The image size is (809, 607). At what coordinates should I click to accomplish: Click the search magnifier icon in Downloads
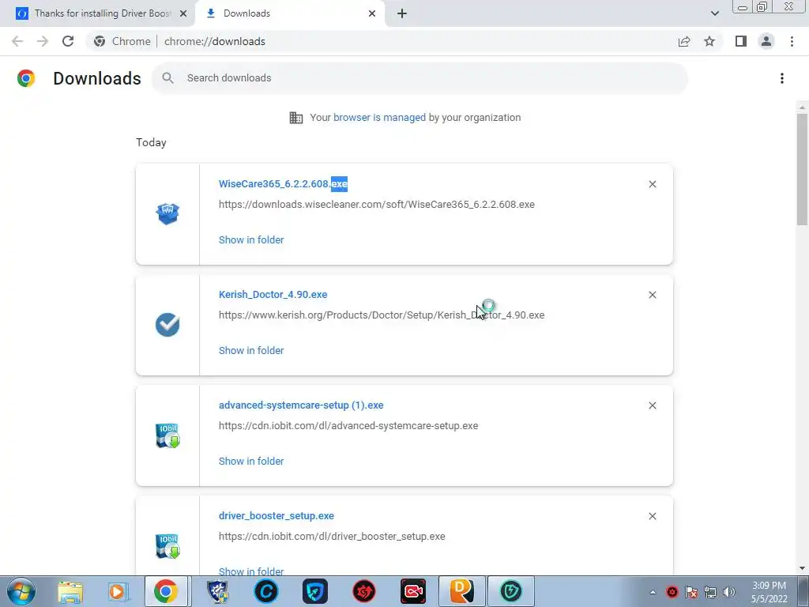pos(167,78)
